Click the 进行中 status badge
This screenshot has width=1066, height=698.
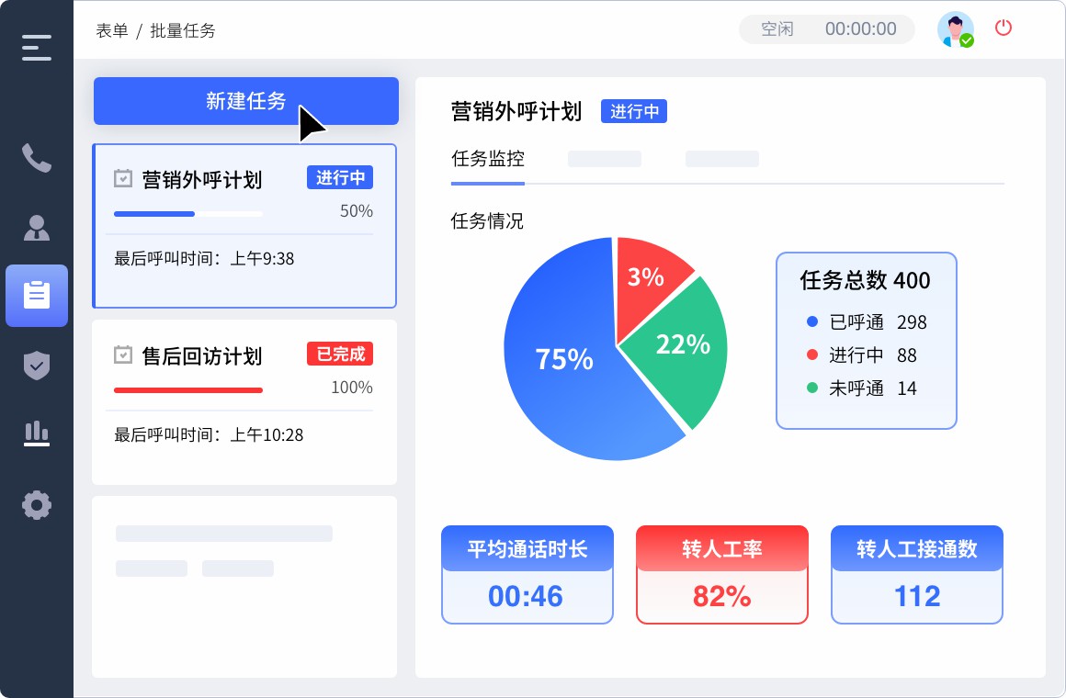(634, 111)
